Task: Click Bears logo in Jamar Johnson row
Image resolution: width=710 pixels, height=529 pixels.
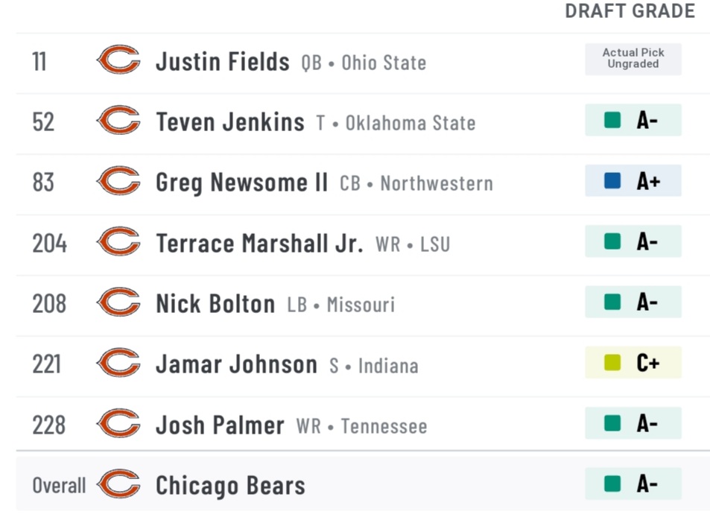Action: click(118, 363)
